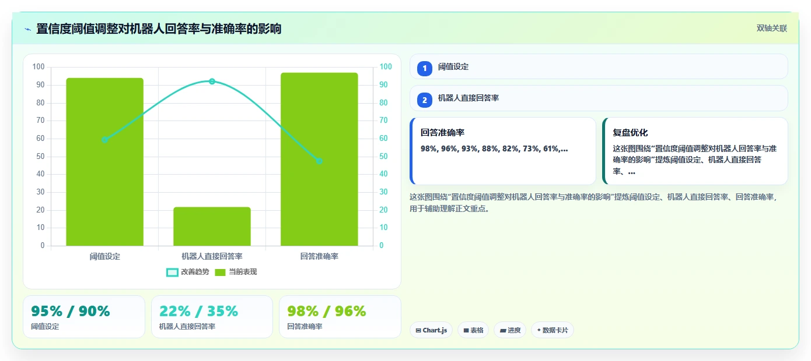This screenshot has width=811, height=361.
Task: Click the 98%, 96%, 93% values text
Action: pyautogui.click(x=494, y=148)
